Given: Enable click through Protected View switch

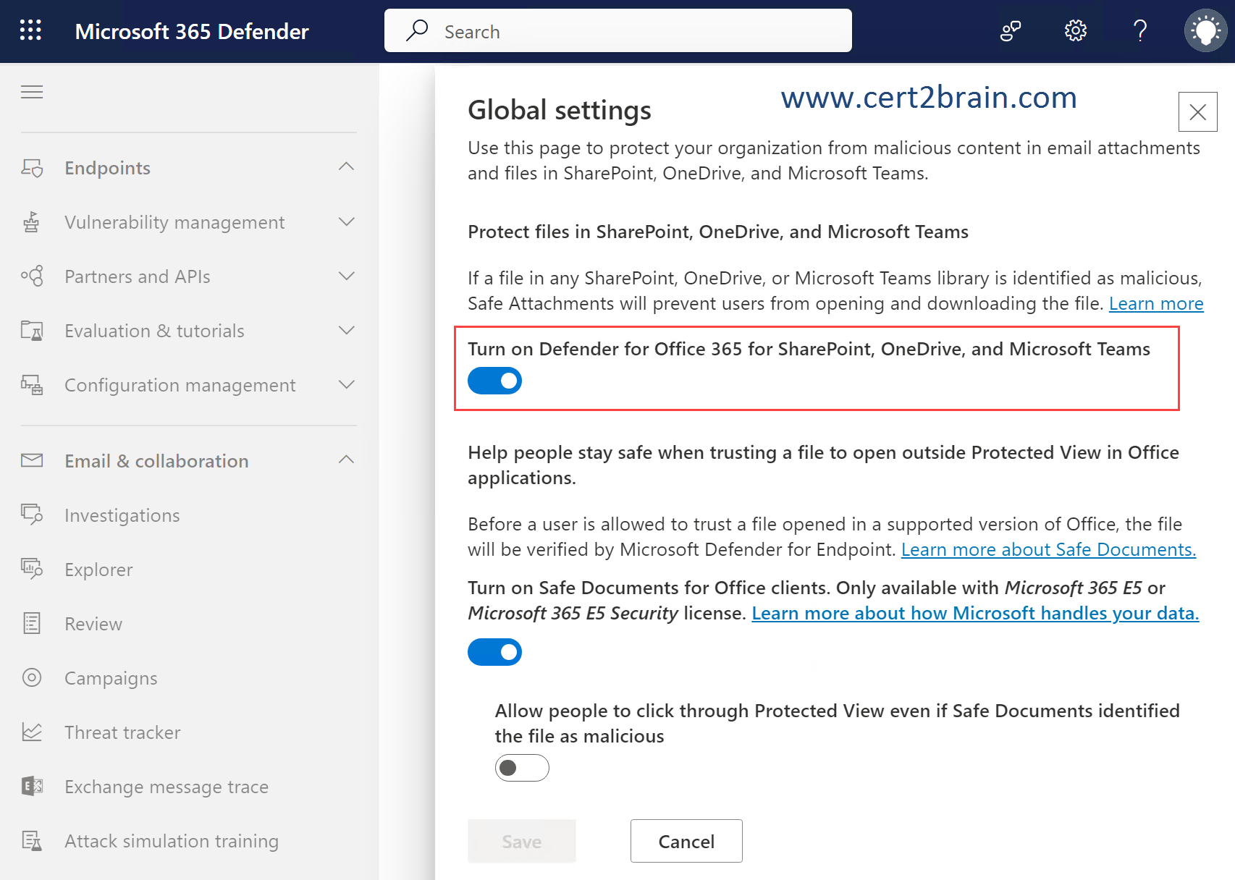Looking at the screenshot, I should coord(522,768).
